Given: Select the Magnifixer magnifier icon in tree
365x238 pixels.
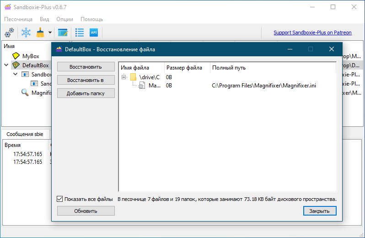Looking at the screenshot, I should [x=25, y=93].
